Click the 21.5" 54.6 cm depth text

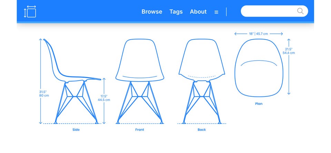click(289, 51)
